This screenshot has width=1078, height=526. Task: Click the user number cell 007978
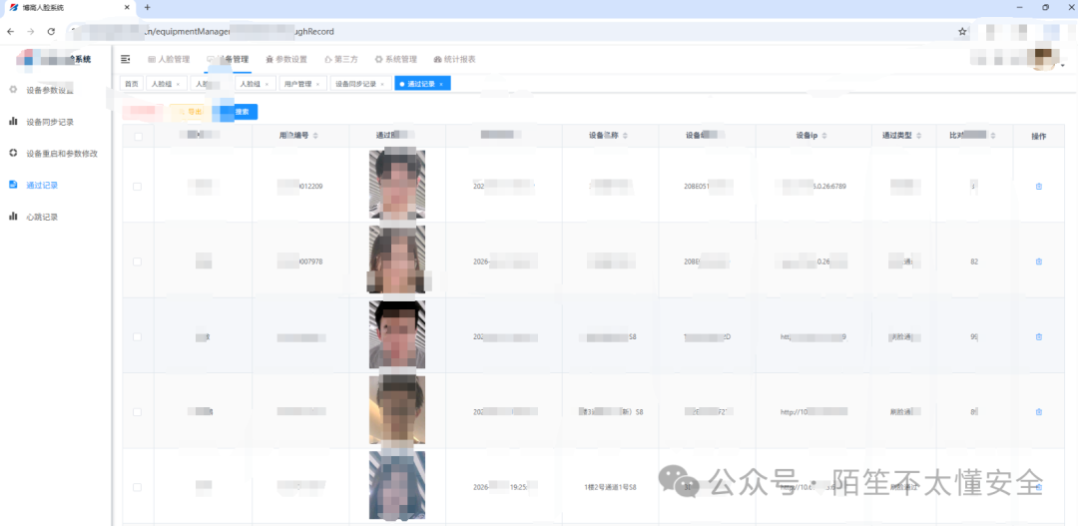(300, 262)
